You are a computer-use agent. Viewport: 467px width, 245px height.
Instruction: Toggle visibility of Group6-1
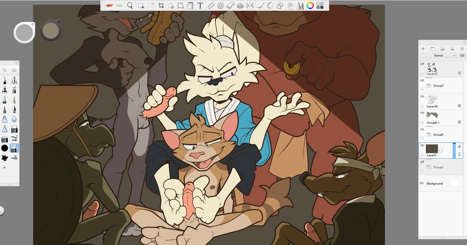pos(422,113)
